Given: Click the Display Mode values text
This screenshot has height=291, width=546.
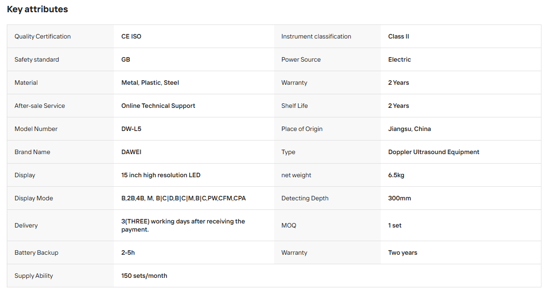Looking at the screenshot, I should tap(183, 198).
